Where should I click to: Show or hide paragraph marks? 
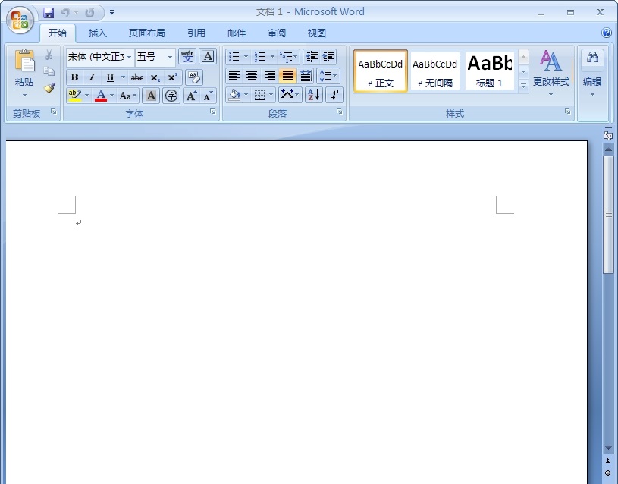[334, 95]
